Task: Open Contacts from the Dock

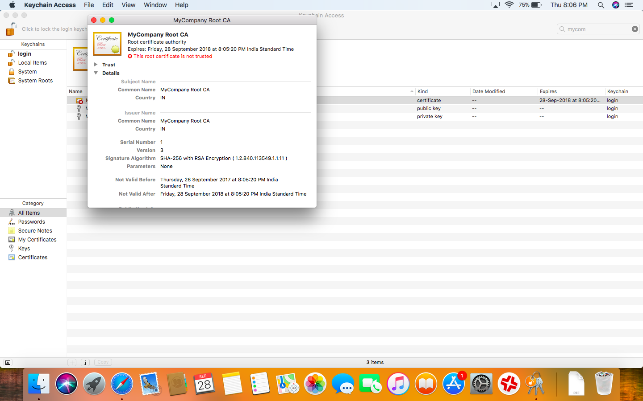Action: pyautogui.click(x=177, y=384)
